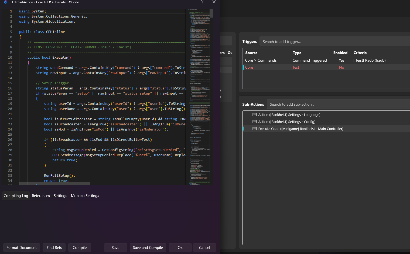Click the Cancel button
This screenshot has width=410, height=254.
pos(204,248)
